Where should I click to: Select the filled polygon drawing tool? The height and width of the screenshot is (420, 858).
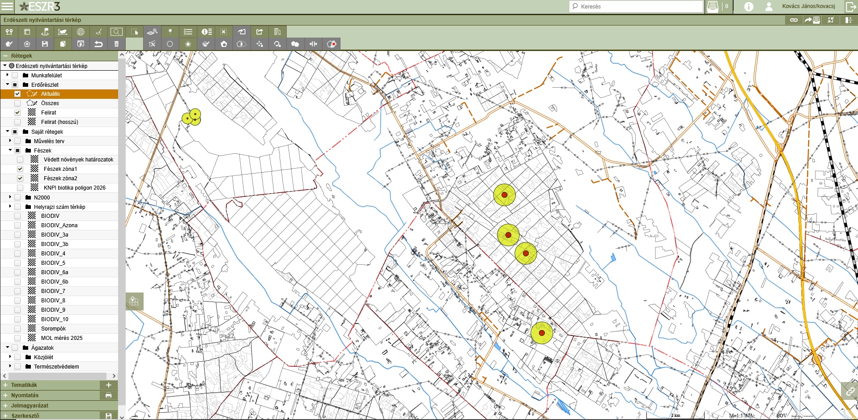pyautogui.click(x=224, y=44)
